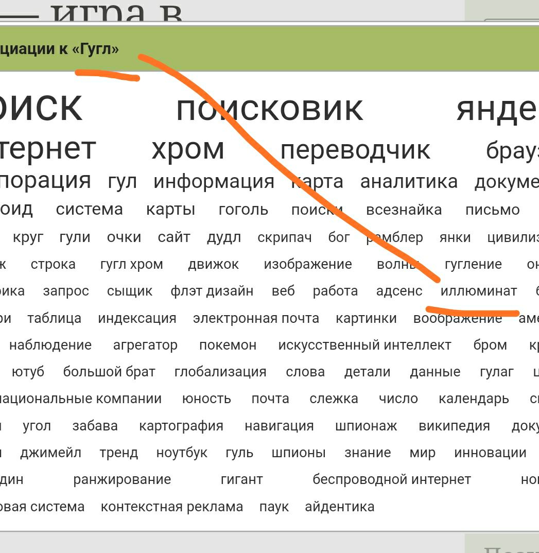The image size is (539, 553).
Task: Select the word «глобализация»
Action: pos(221,372)
